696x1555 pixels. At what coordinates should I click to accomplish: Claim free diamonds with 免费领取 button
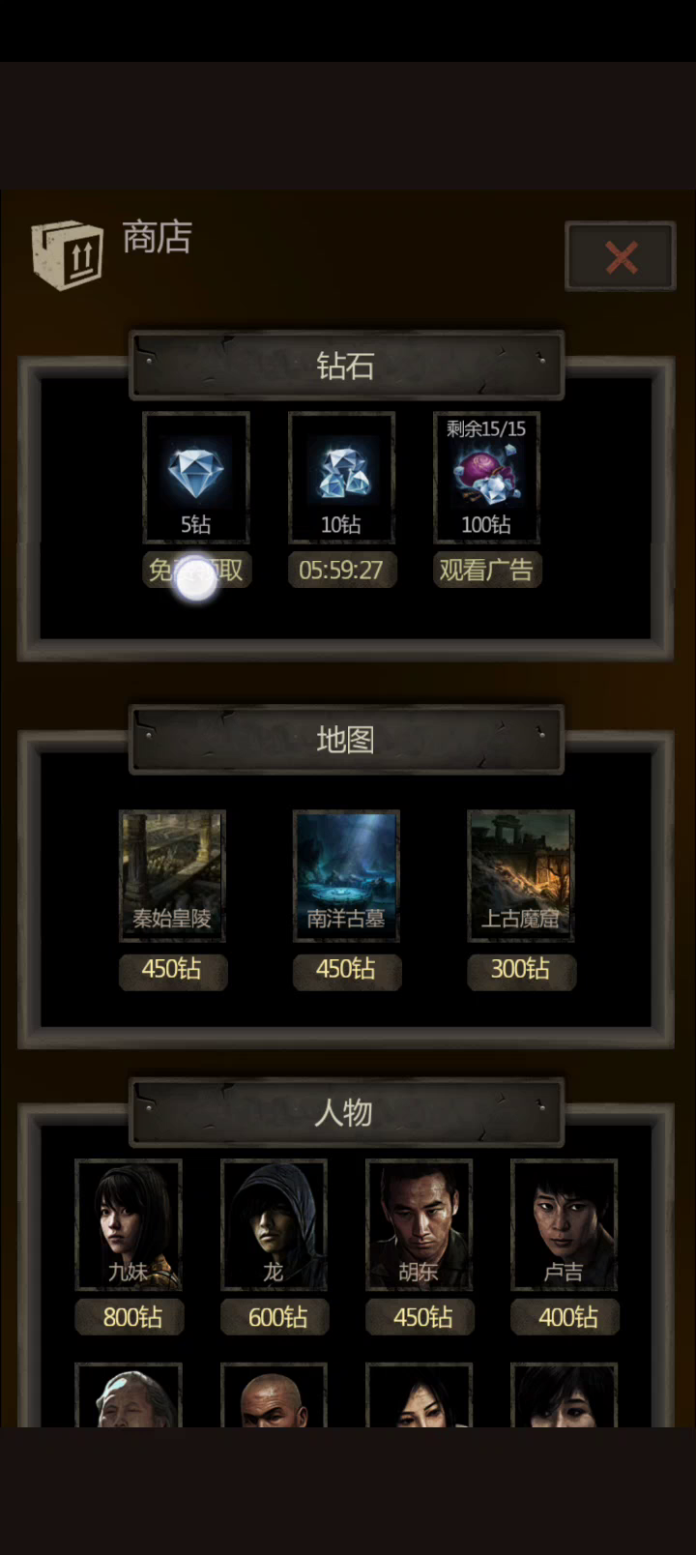(196, 570)
